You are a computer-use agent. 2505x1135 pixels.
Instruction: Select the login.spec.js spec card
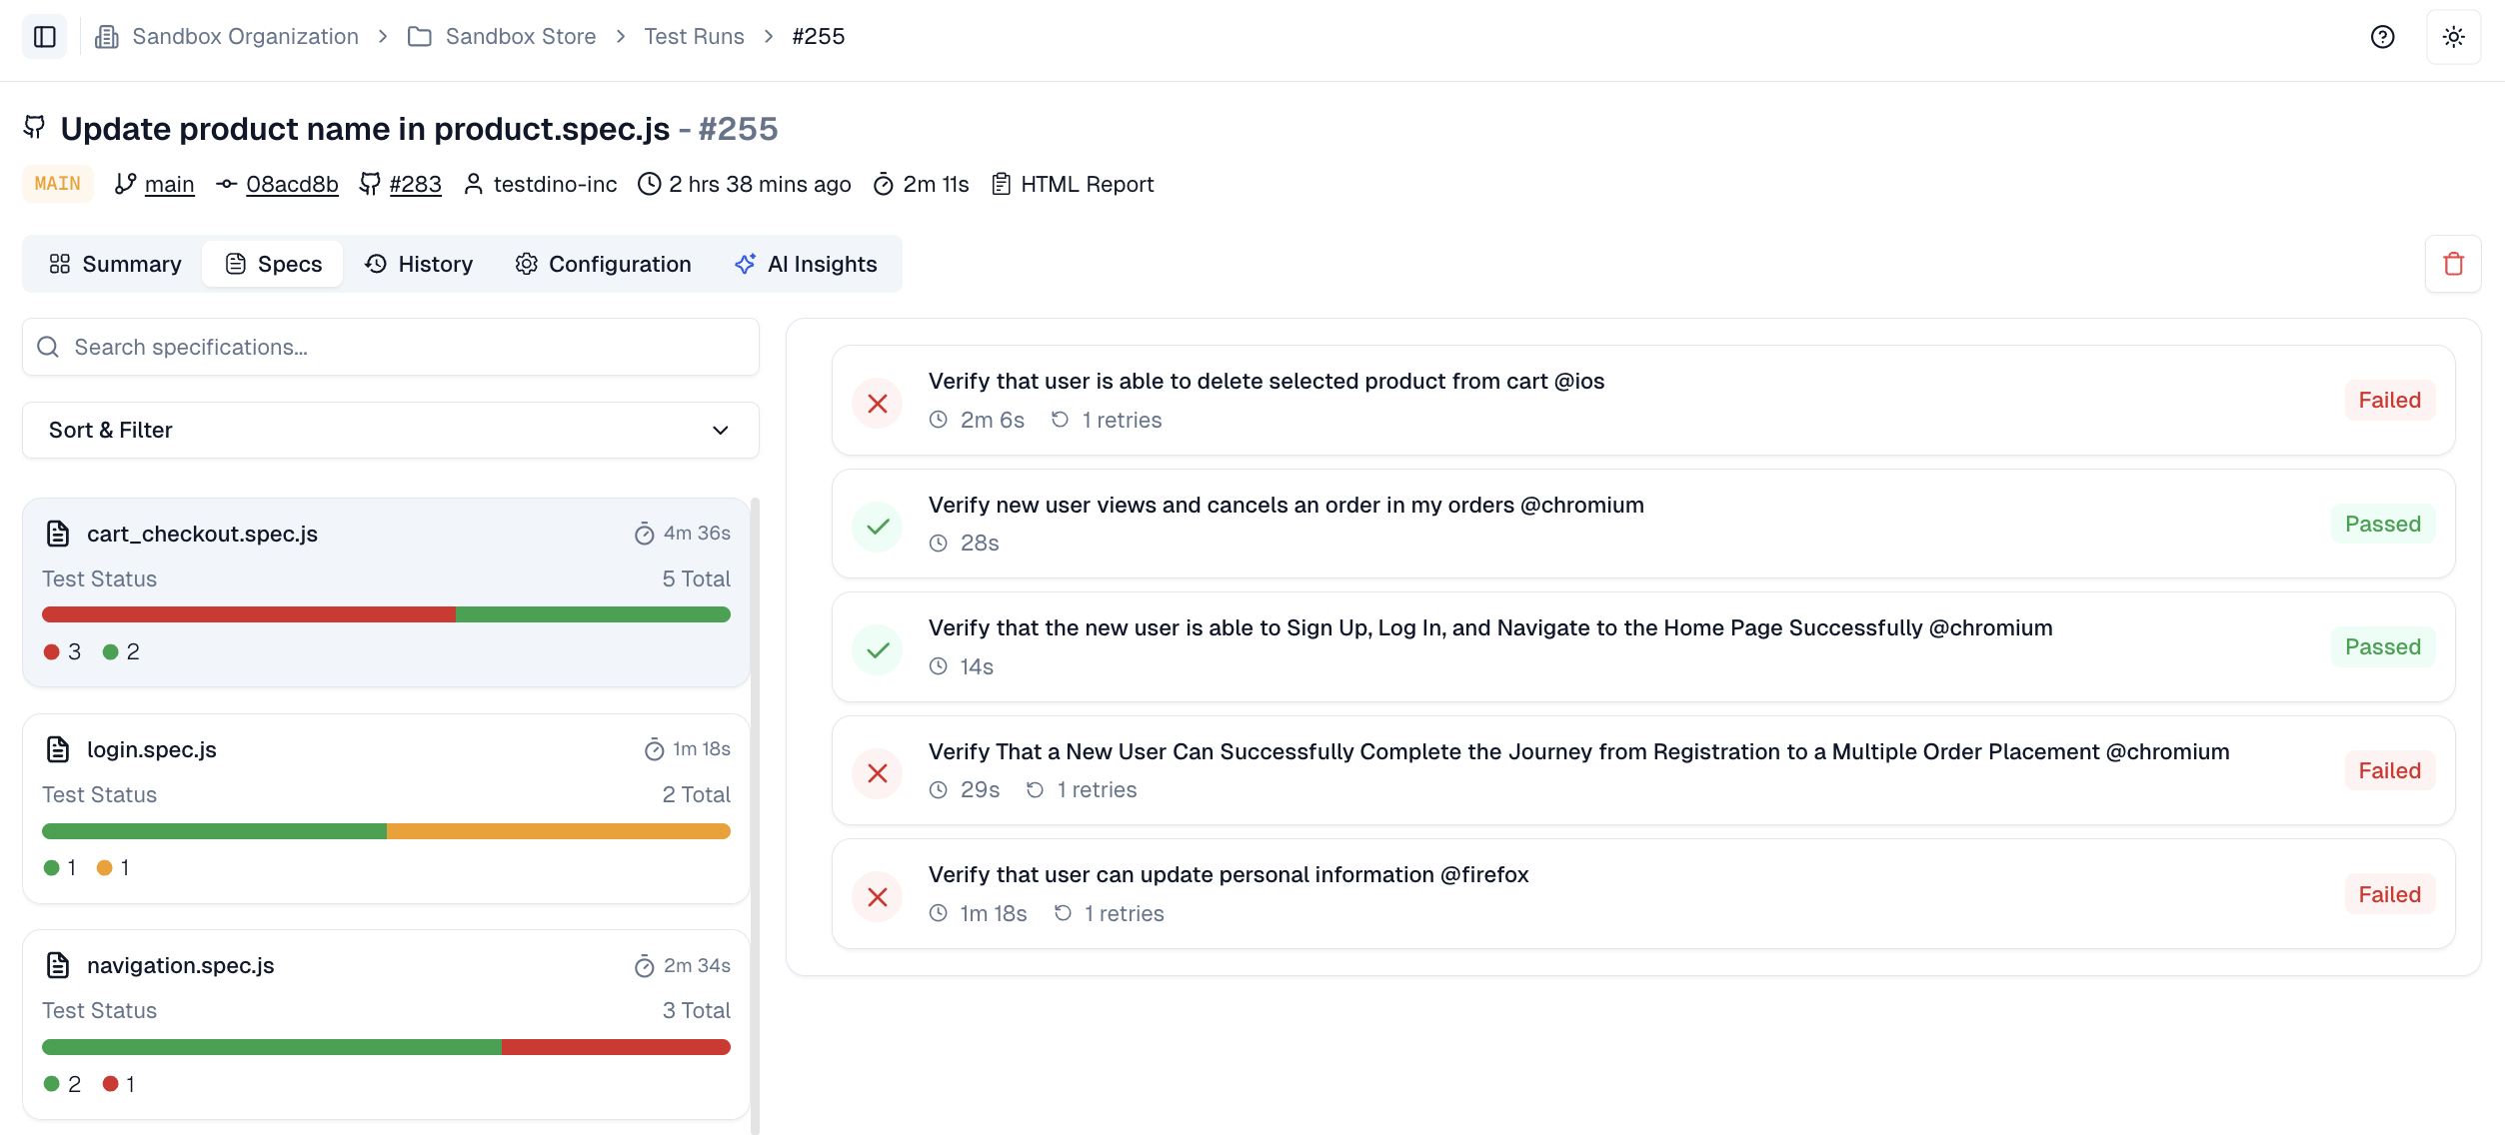[x=386, y=807]
